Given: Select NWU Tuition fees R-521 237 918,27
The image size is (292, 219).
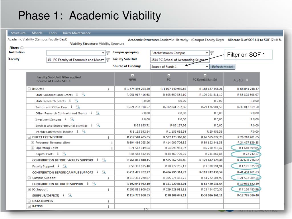Looking at the screenshot, I should [138, 107].
